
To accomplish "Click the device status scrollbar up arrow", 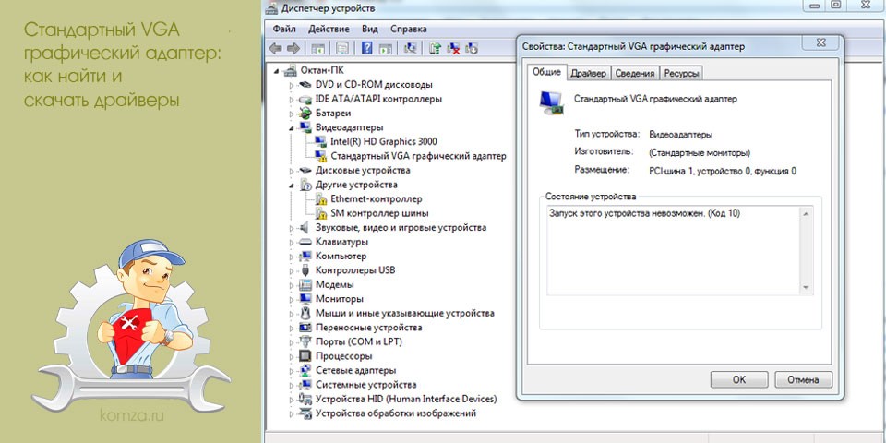I will [x=807, y=214].
